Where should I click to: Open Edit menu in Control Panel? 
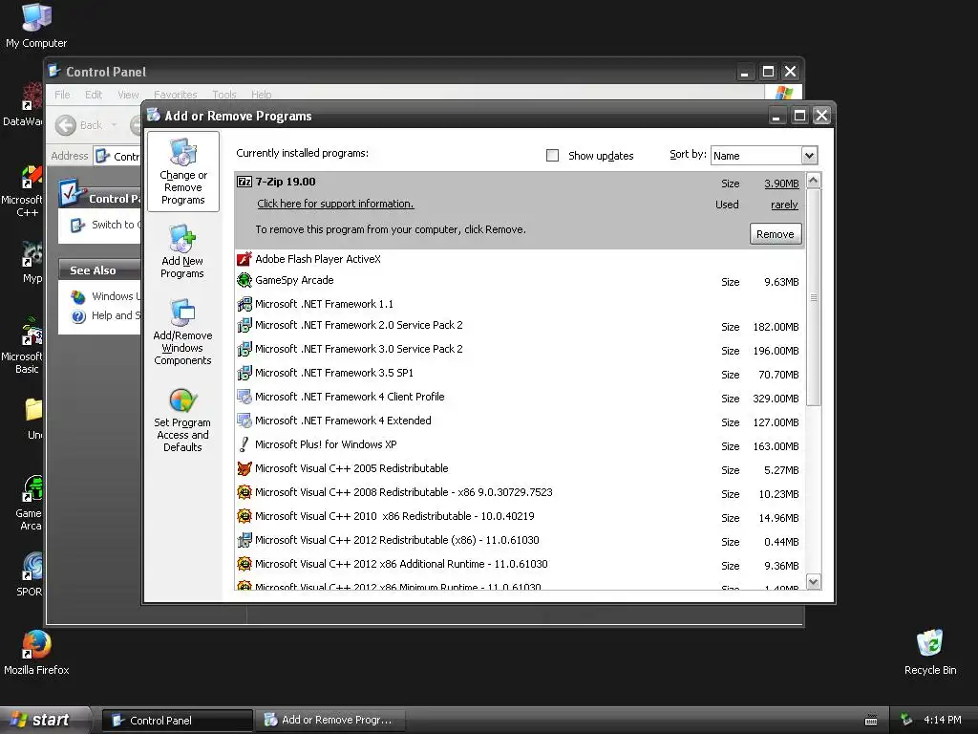coord(94,95)
